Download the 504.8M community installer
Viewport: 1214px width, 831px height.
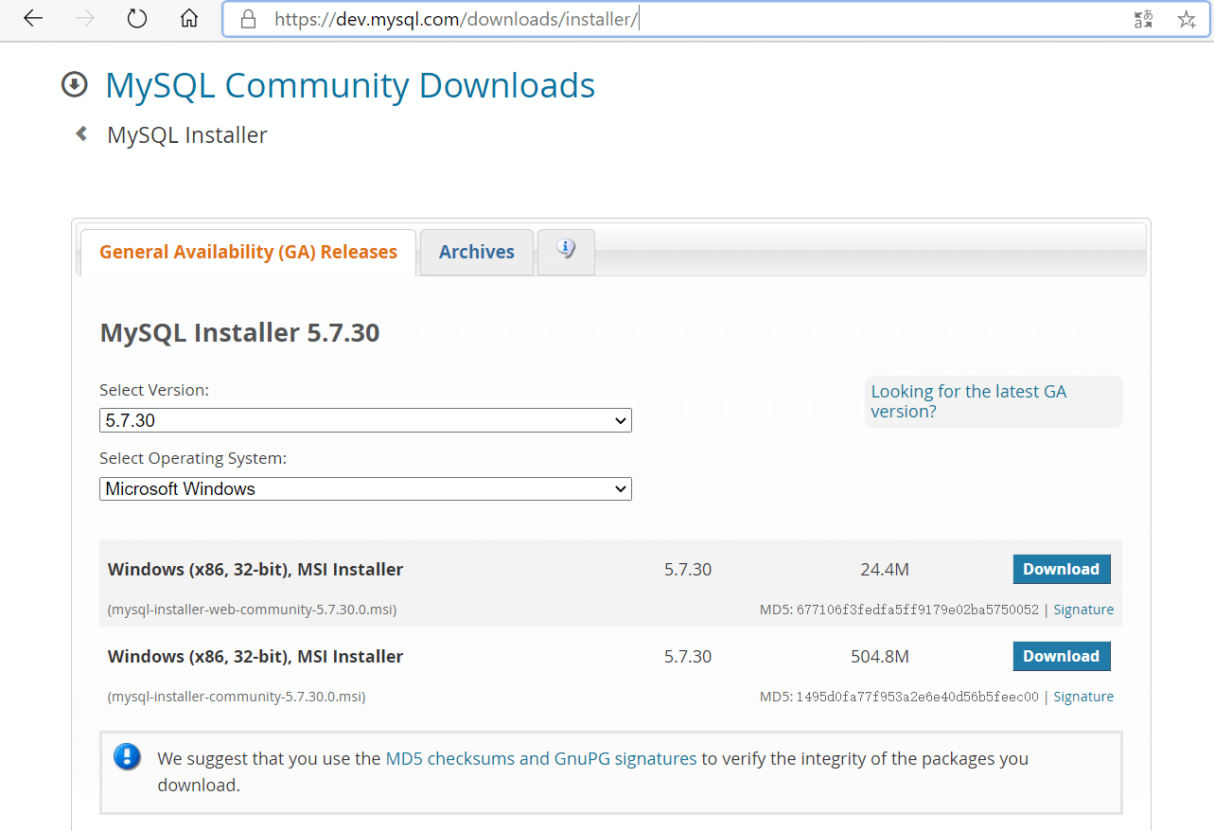coord(1061,657)
